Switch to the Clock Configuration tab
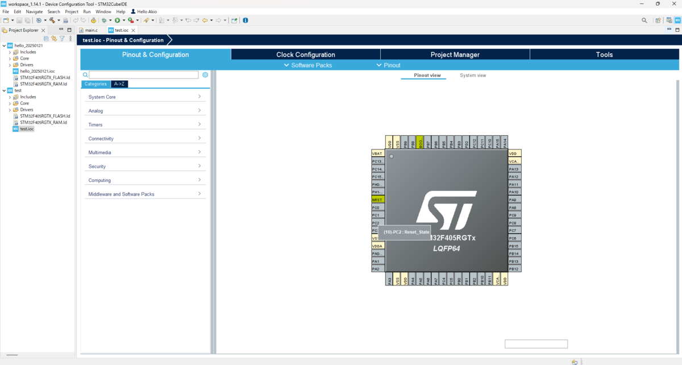The image size is (682, 365). coord(306,55)
